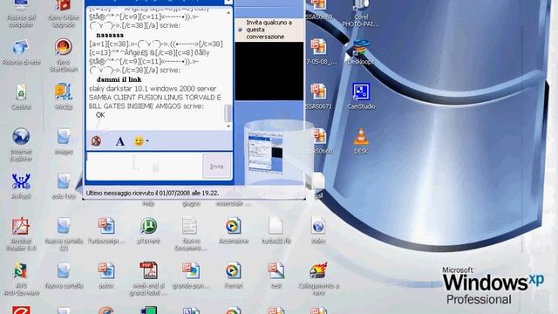Open the AVG Anti-Spyware shortcut

[x=21, y=279]
